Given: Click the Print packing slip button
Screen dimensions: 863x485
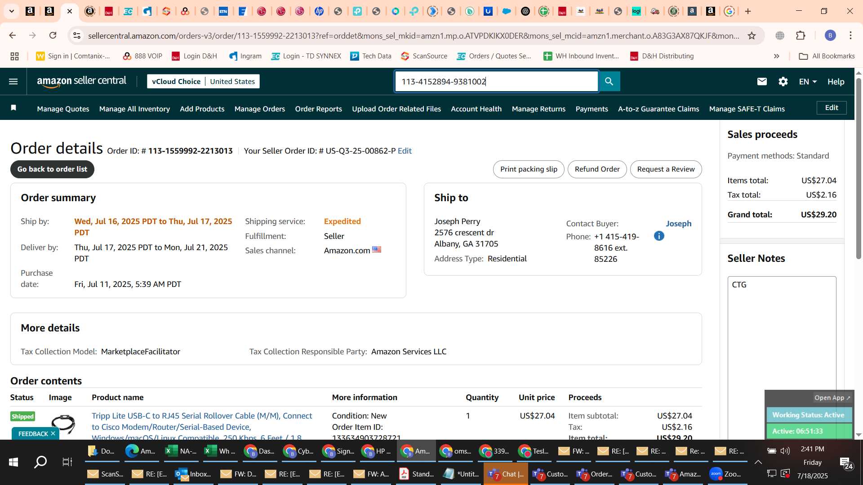Looking at the screenshot, I should [x=529, y=169].
